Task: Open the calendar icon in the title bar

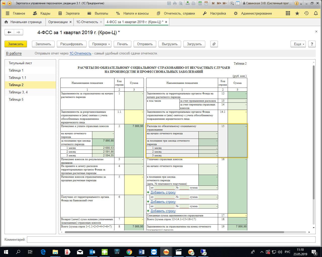Action: (206, 3)
